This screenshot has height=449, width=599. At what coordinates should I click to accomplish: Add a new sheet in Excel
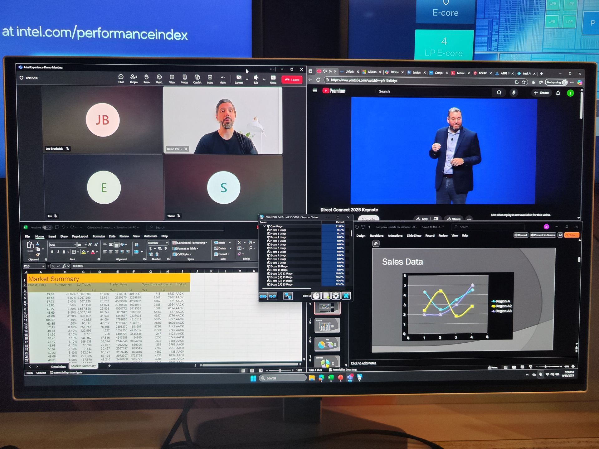[x=109, y=366]
